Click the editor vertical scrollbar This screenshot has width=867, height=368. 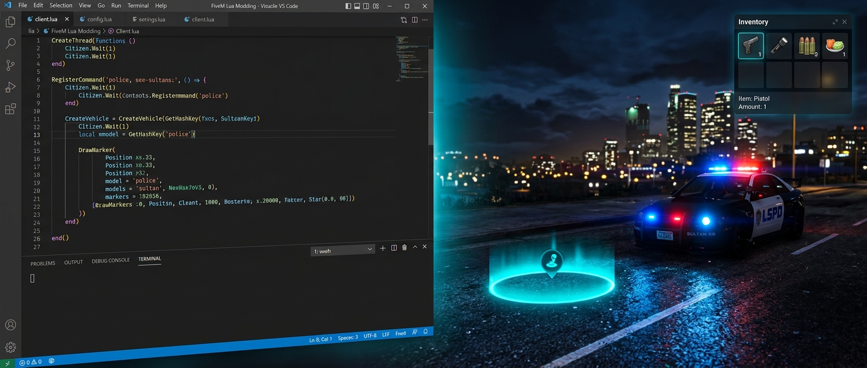click(431, 97)
